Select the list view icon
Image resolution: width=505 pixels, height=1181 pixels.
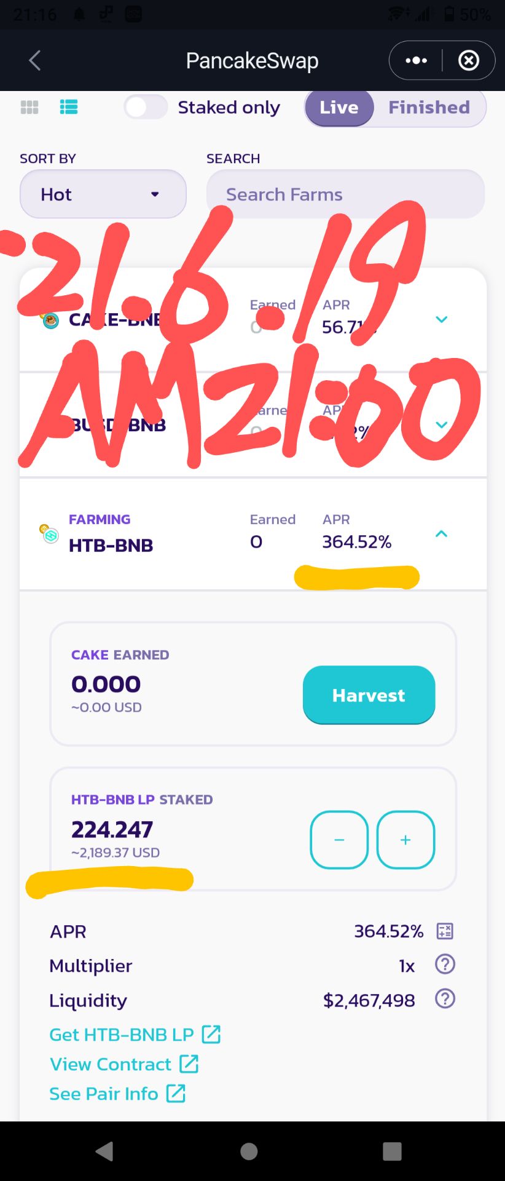click(x=69, y=107)
